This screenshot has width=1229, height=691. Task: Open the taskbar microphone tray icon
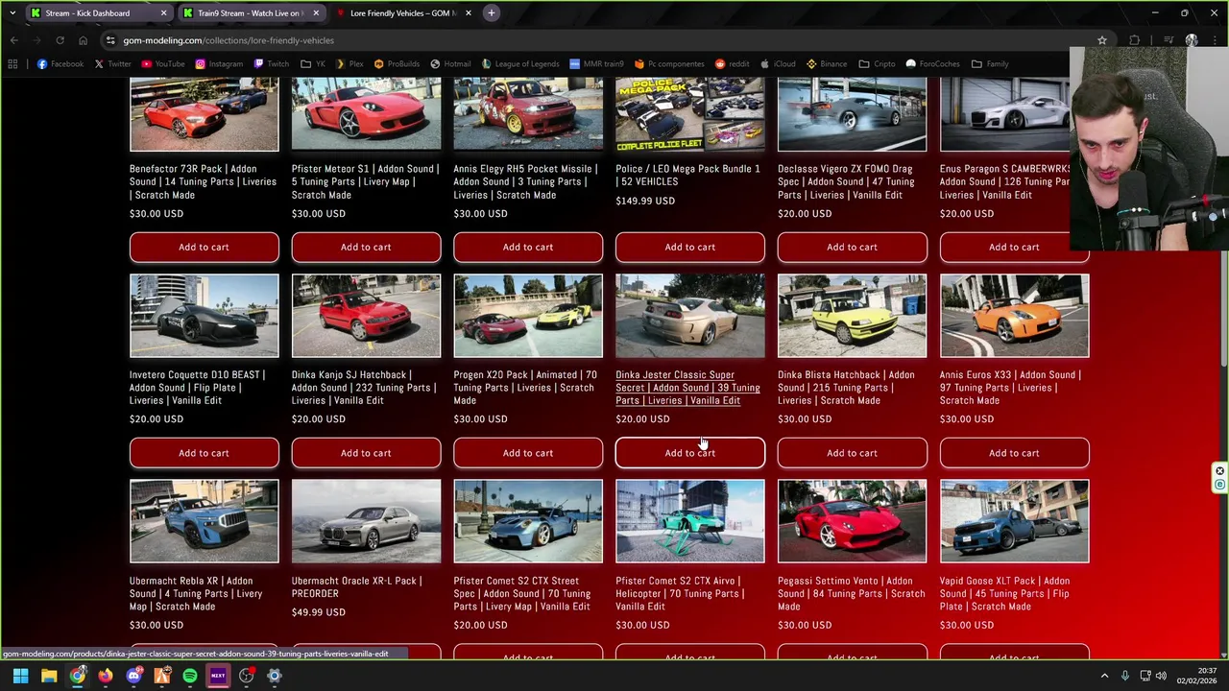coord(1124,676)
